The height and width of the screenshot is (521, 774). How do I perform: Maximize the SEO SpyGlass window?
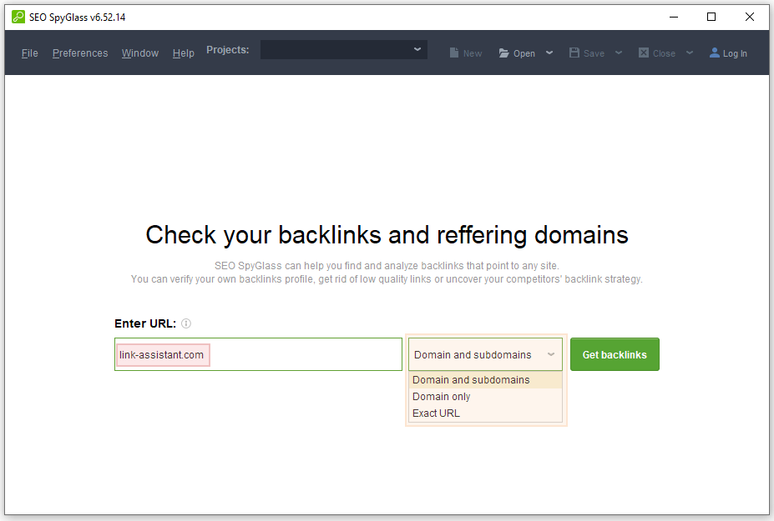point(711,17)
